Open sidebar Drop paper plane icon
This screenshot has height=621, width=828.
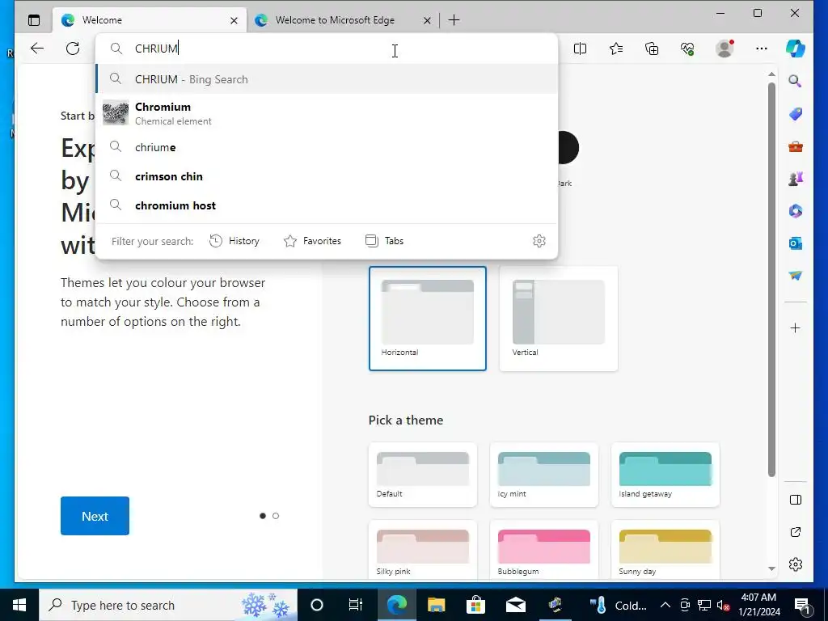796,276
